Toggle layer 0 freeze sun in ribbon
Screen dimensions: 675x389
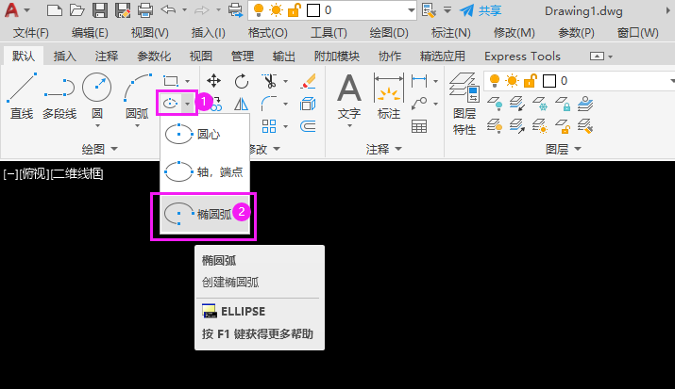click(x=513, y=81)
